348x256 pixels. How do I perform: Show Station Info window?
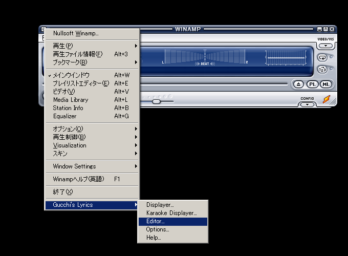click(92, 108)
